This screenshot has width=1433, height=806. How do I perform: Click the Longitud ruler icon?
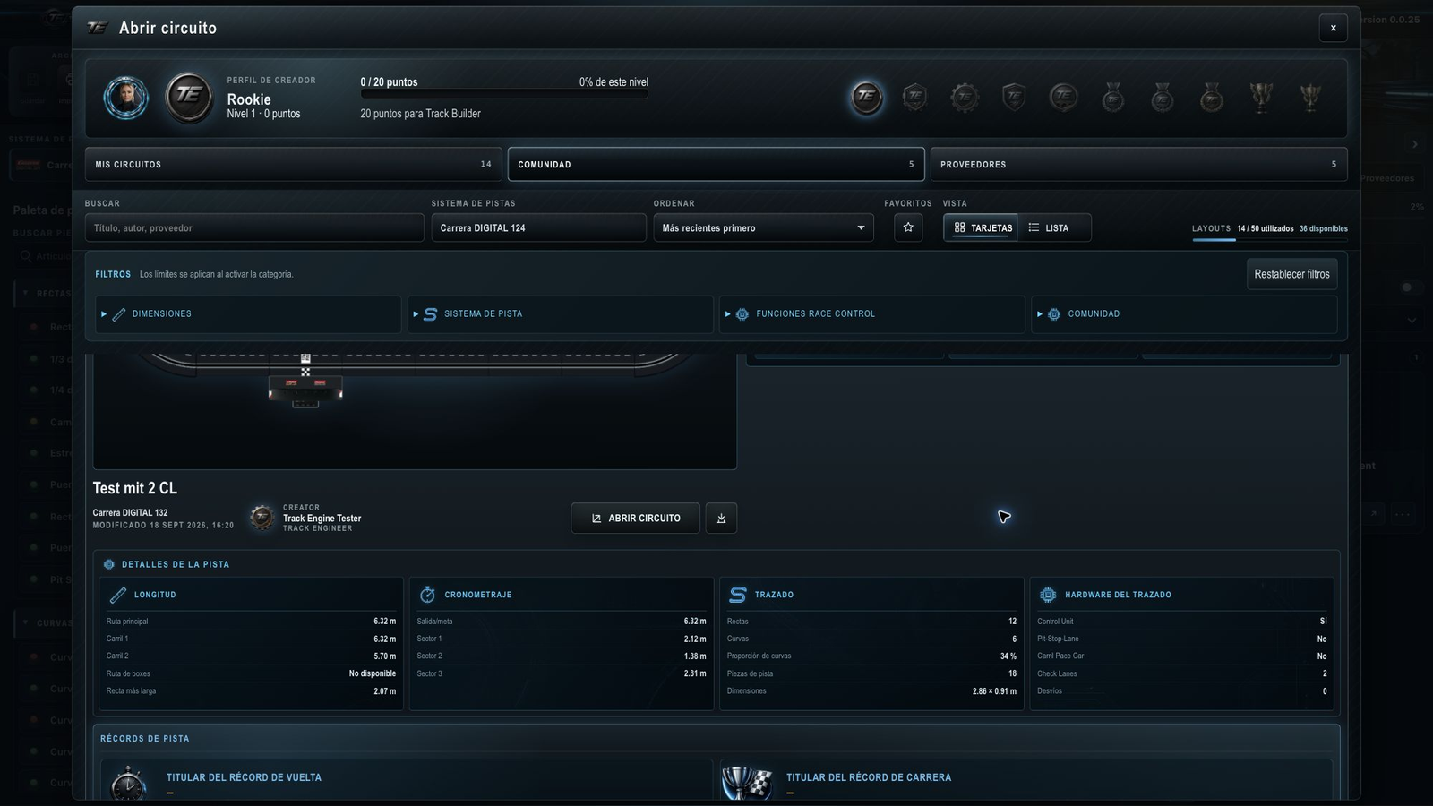[x=118, y=595]
